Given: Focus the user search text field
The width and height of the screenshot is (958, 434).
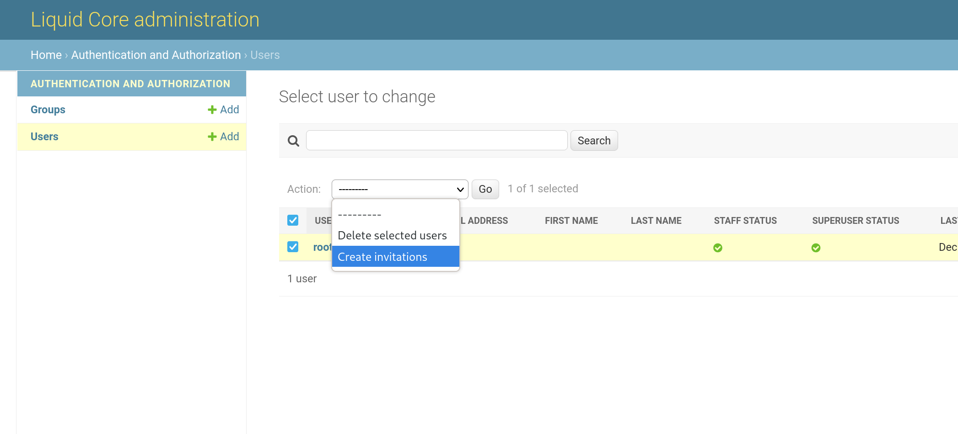Looking at the screenshot, I should point(436,140).
